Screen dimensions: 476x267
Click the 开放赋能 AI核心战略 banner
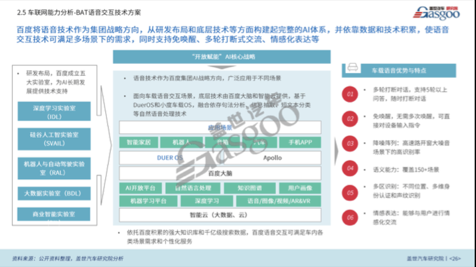(222, 57)
